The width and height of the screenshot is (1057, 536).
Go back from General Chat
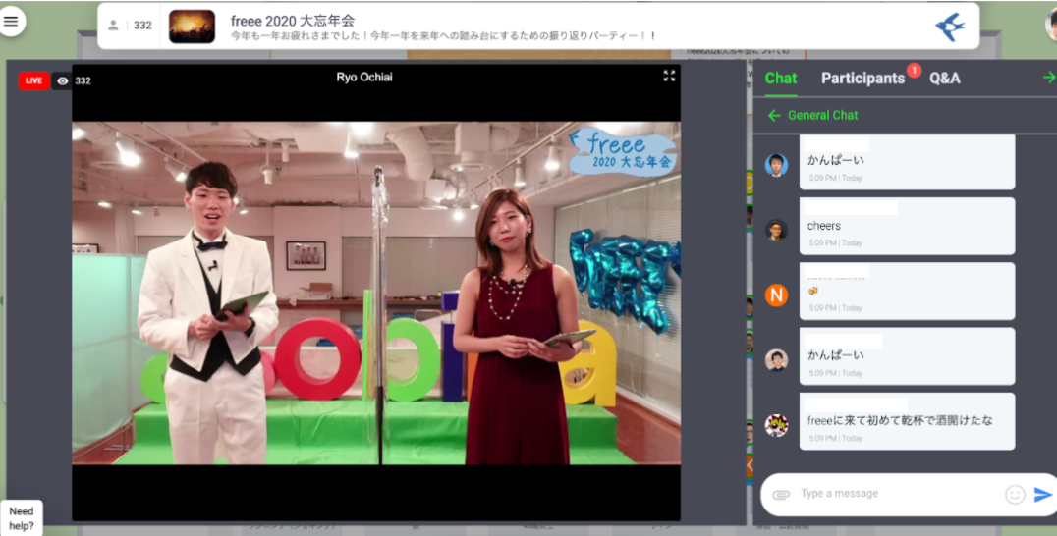tap(774, 115)
